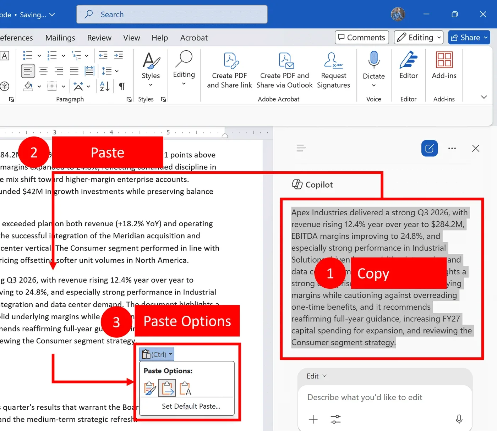Open the Acrobat tab
The height and width of the screenshot is (431, 497).
[x=194, y=38]
